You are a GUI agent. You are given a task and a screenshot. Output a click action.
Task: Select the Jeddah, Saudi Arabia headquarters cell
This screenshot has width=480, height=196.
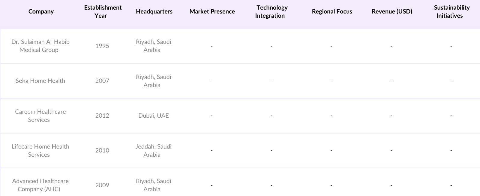point(153,150)
